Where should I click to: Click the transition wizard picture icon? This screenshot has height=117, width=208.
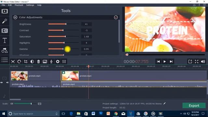pos(45,61)
